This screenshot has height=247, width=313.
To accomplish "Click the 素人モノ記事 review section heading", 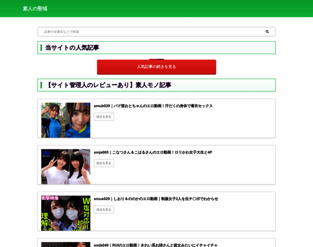I will coord(109,85).
